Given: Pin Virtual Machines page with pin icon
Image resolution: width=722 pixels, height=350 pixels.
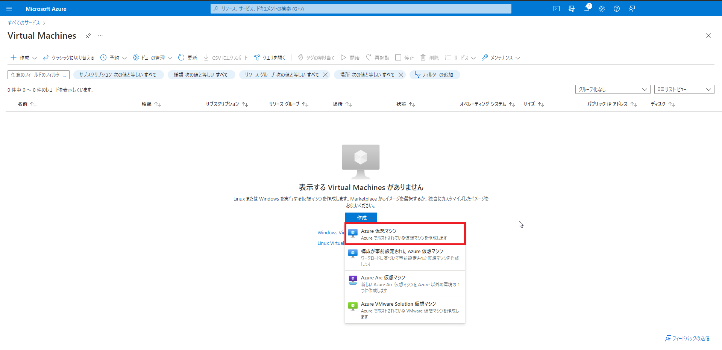Looking at the screenshot, I should click(88, 36).
